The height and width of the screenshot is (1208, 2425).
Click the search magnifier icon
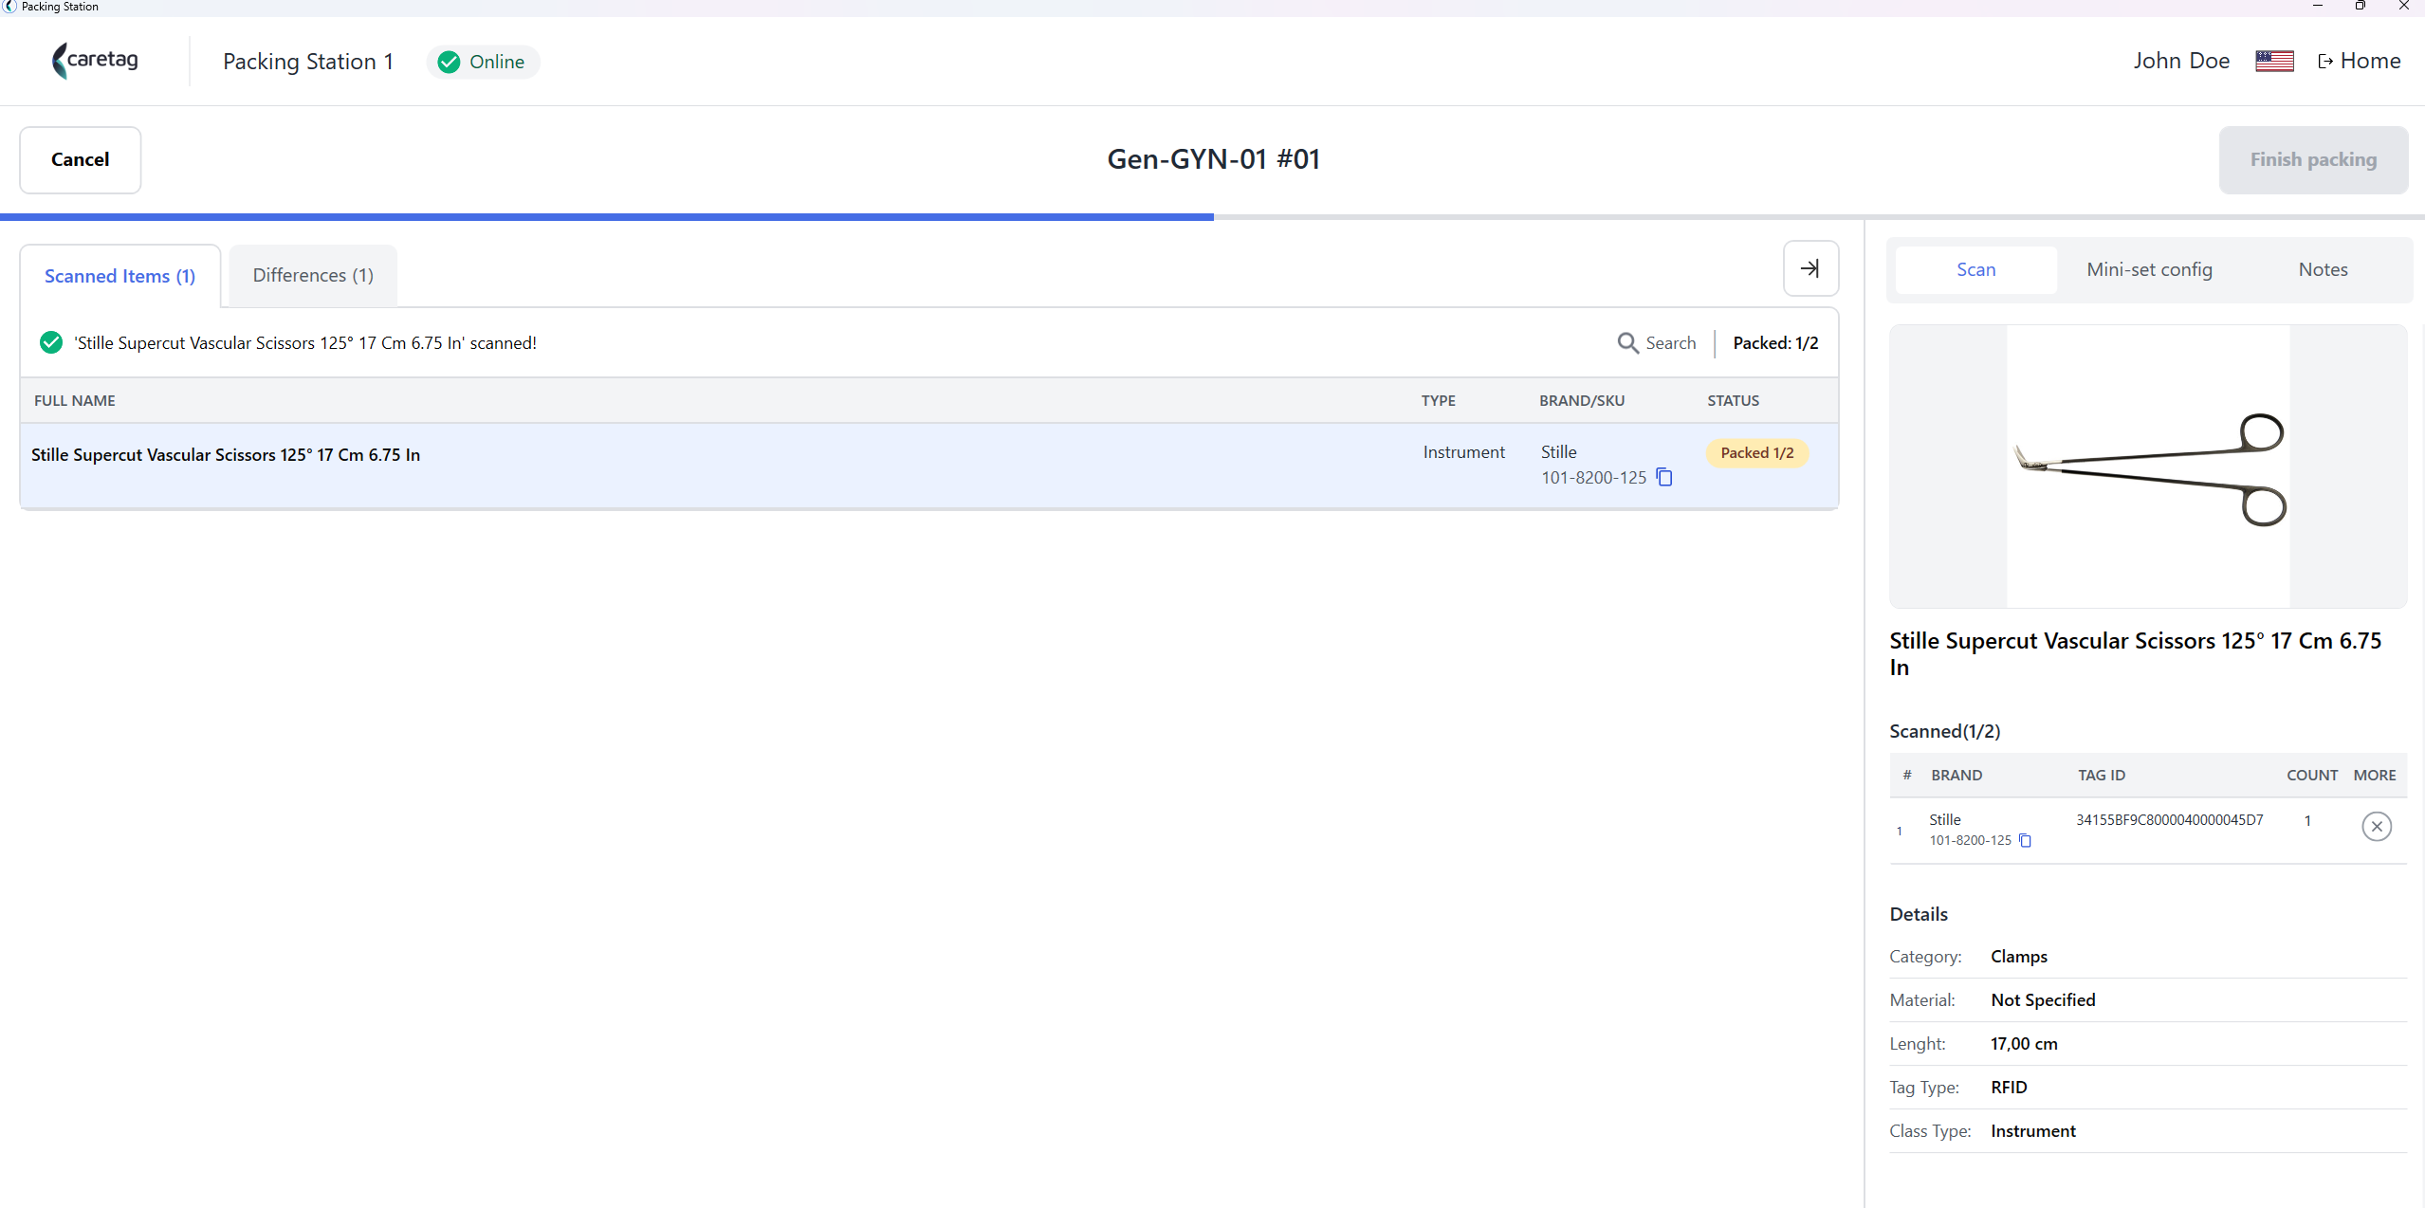click(1627, 343)
